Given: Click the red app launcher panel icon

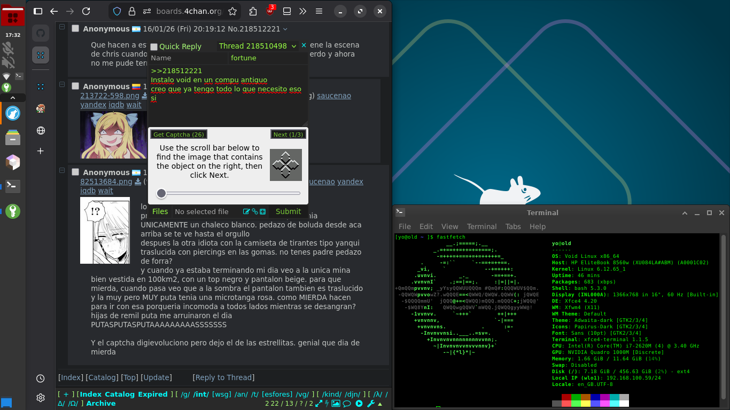Looking at the screenshot, I should click(x=13, y=16).
